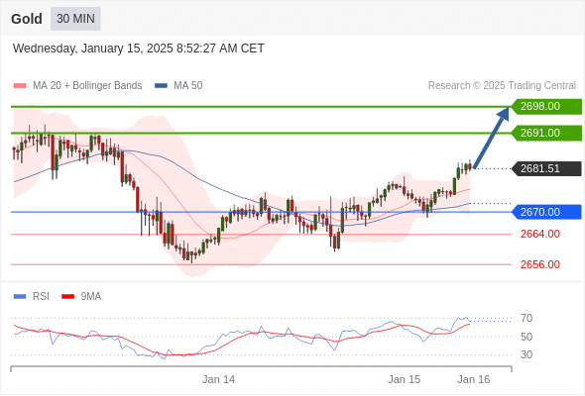Click the Gold instrument title
Screen dimensions: 585x396
click(27, 19)
